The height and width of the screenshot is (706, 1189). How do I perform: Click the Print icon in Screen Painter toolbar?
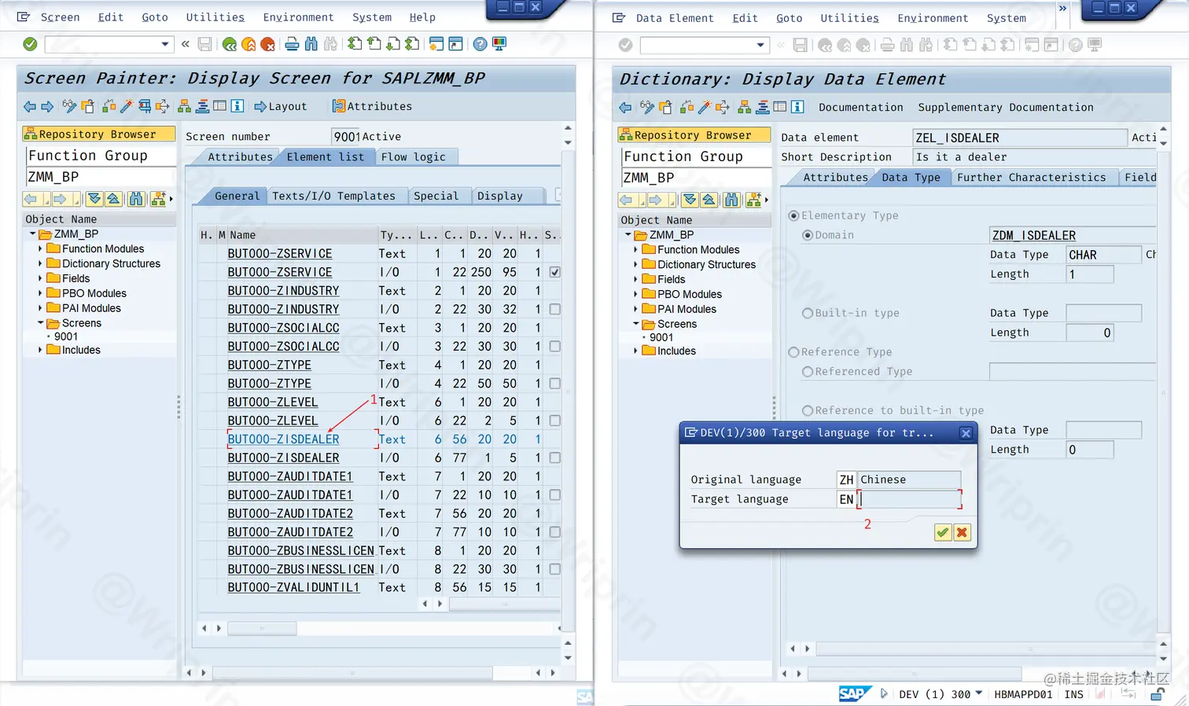click(x=292, y=44)
